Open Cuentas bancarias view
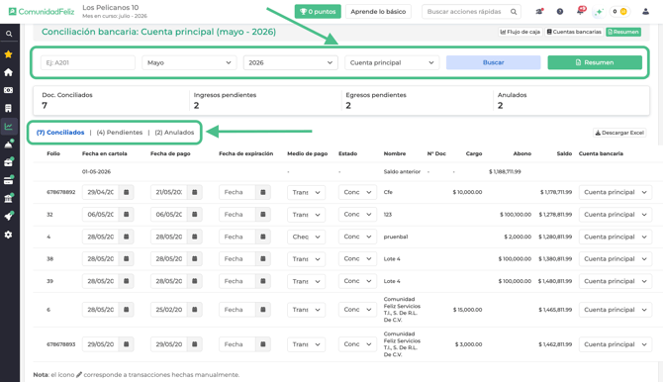 (x=574, y=32)
